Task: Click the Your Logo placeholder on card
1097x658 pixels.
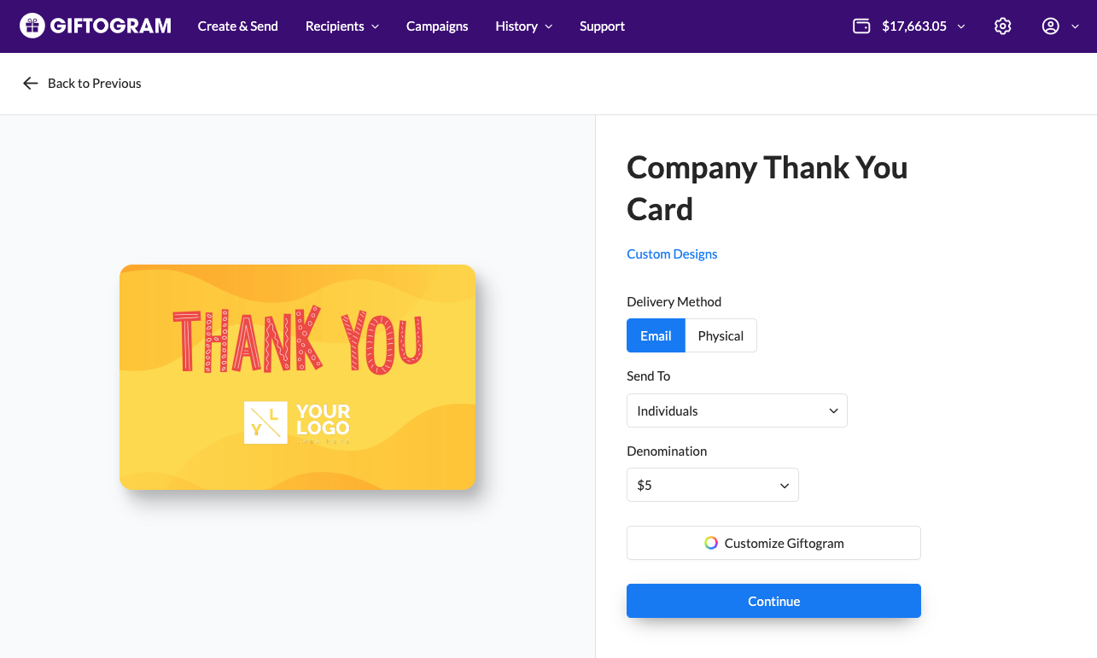Action: [297, 422]
